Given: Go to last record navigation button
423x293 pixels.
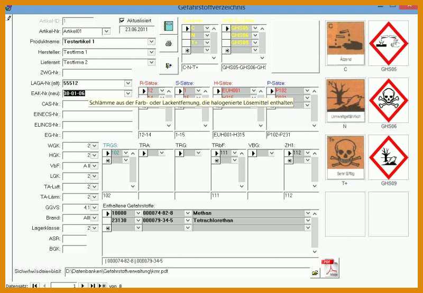Looking at the screenshot, I should (x=93, y=286).
